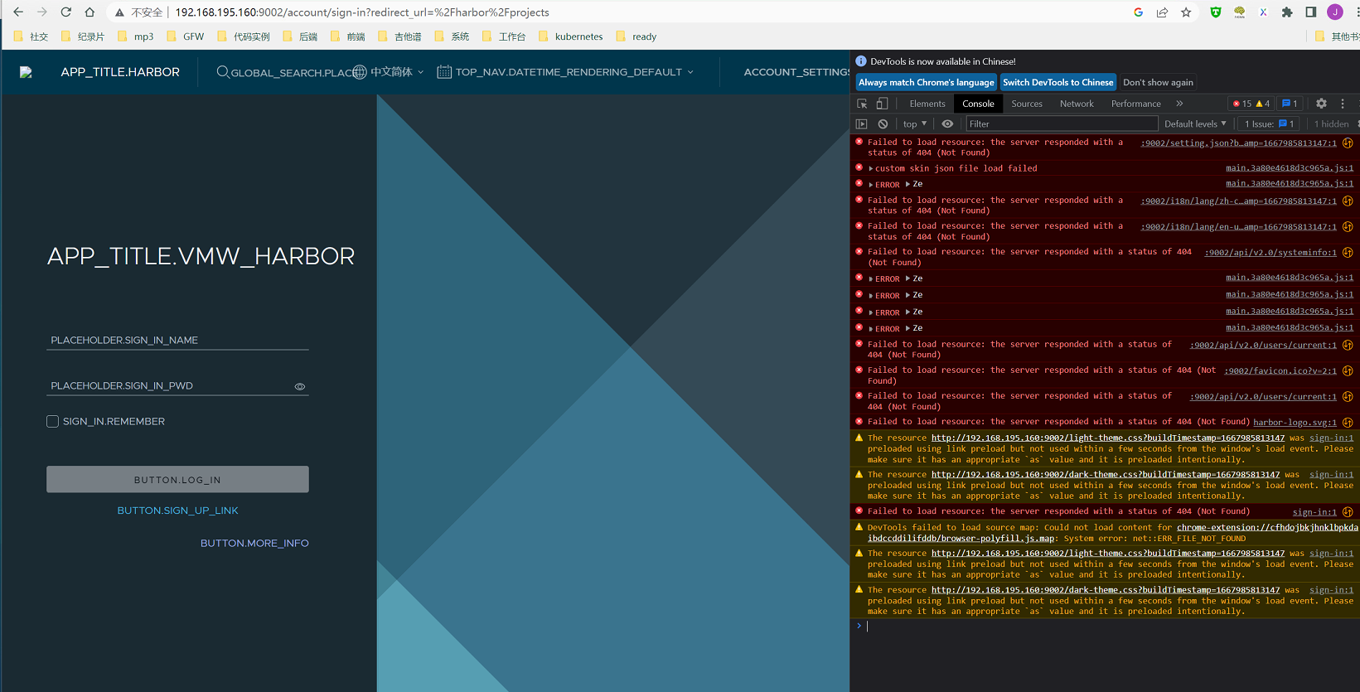The height and width of the screenshot is (692, 1360).
Task: Open the Sources tab
Action: (x=1027, y=104)
